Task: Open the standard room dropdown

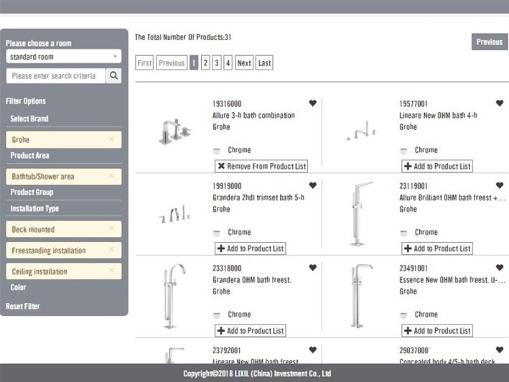Action: coord(64,57)
